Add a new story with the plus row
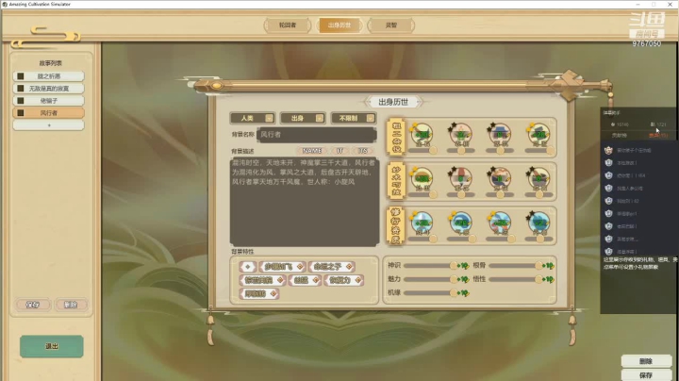 (48, 125)
